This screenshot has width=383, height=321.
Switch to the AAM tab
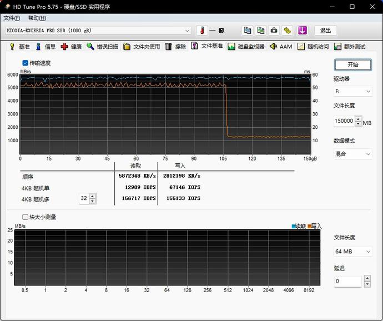(x=281, y=47)
